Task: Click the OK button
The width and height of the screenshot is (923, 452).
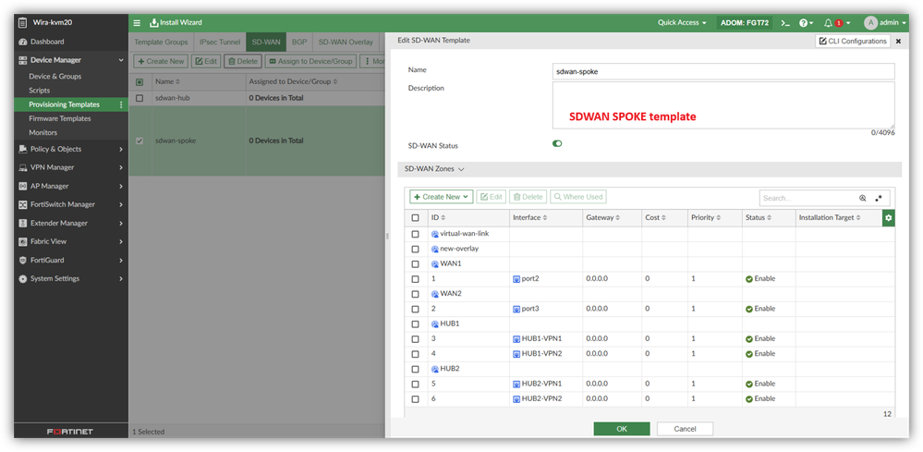Action: coord(621,429)
